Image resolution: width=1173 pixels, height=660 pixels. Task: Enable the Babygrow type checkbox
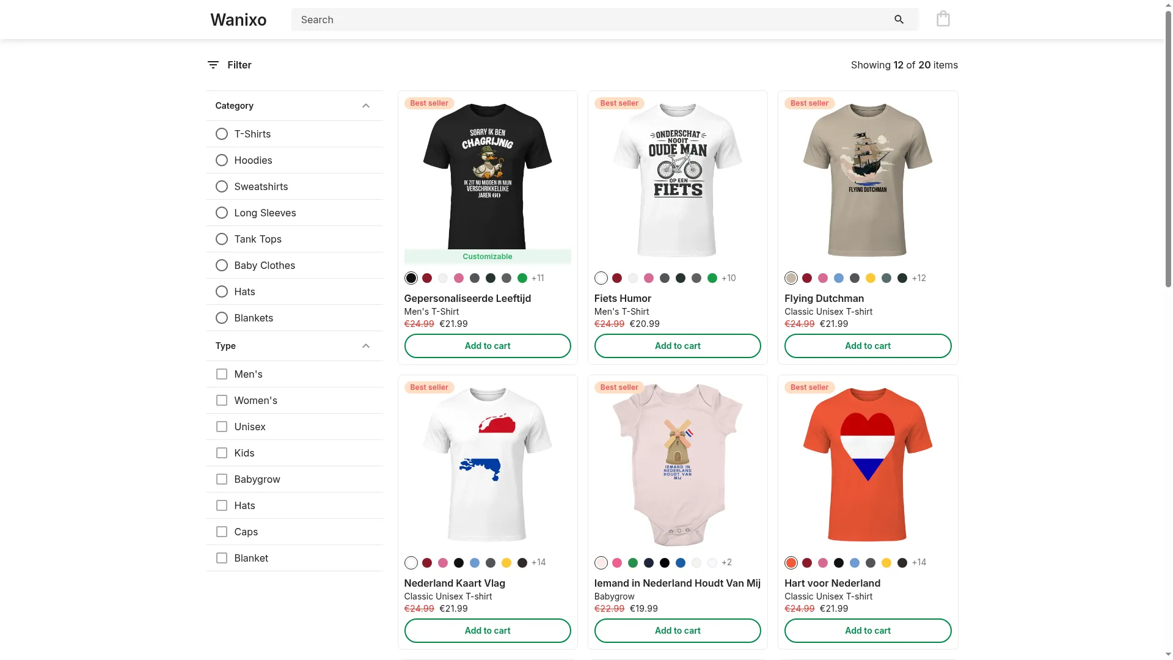[x=222, y=479]
